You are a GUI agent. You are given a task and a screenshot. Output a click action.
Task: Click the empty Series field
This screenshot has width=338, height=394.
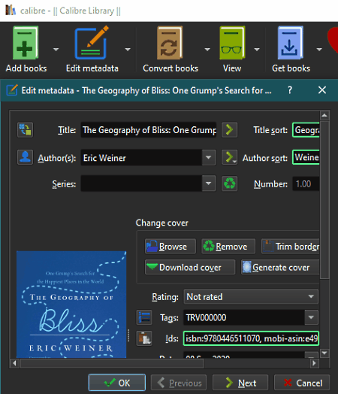141,183
